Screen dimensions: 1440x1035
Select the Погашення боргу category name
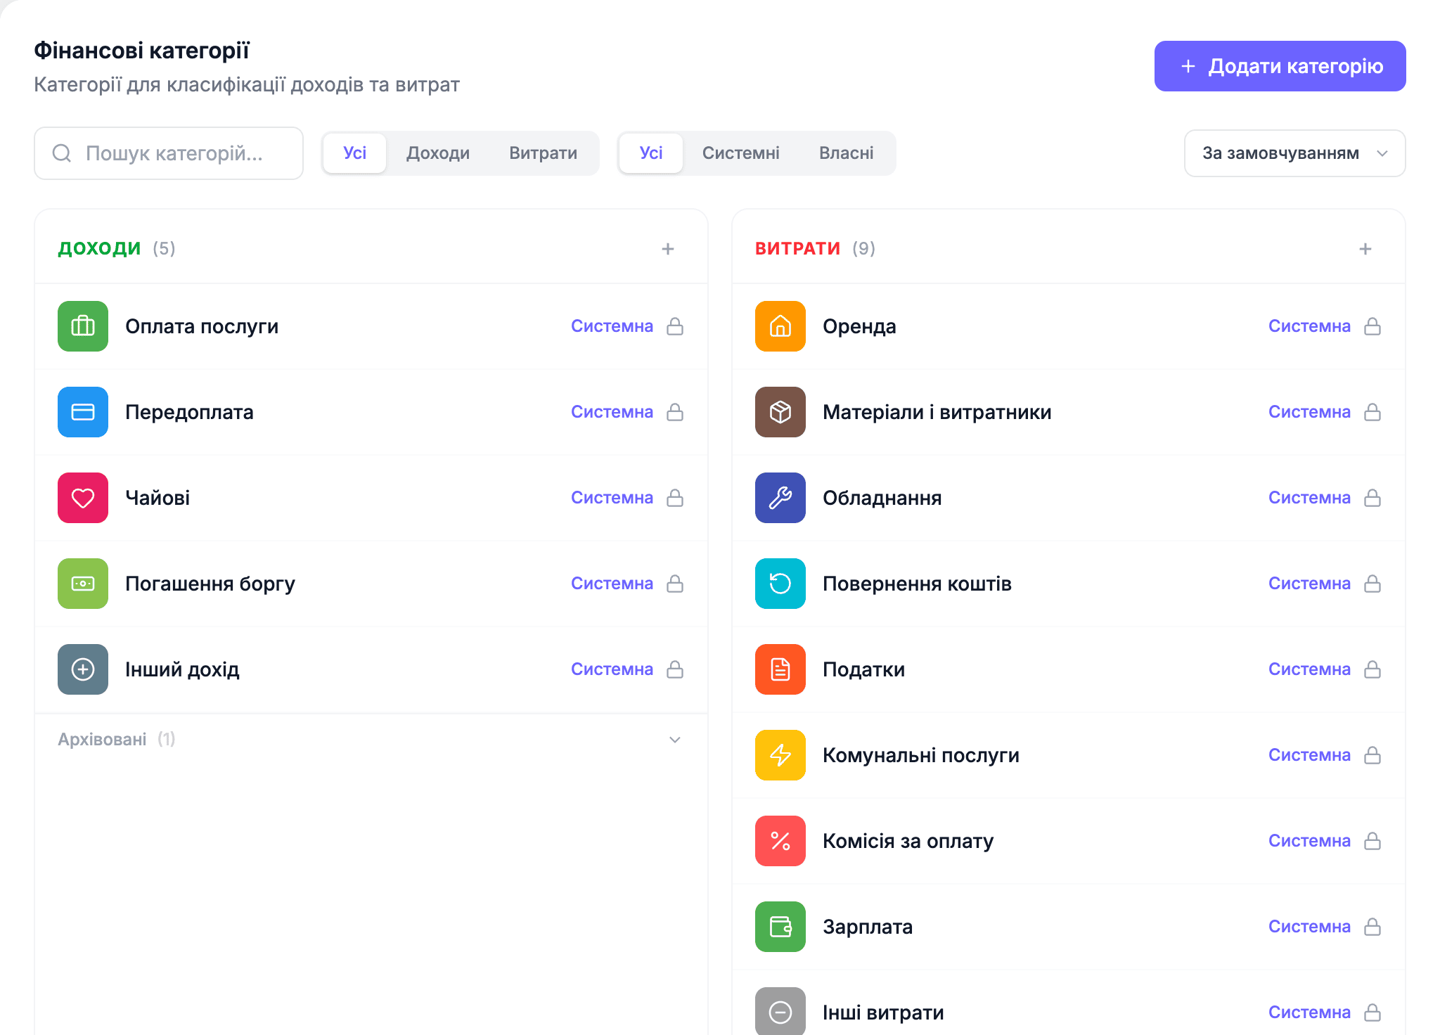210,584
